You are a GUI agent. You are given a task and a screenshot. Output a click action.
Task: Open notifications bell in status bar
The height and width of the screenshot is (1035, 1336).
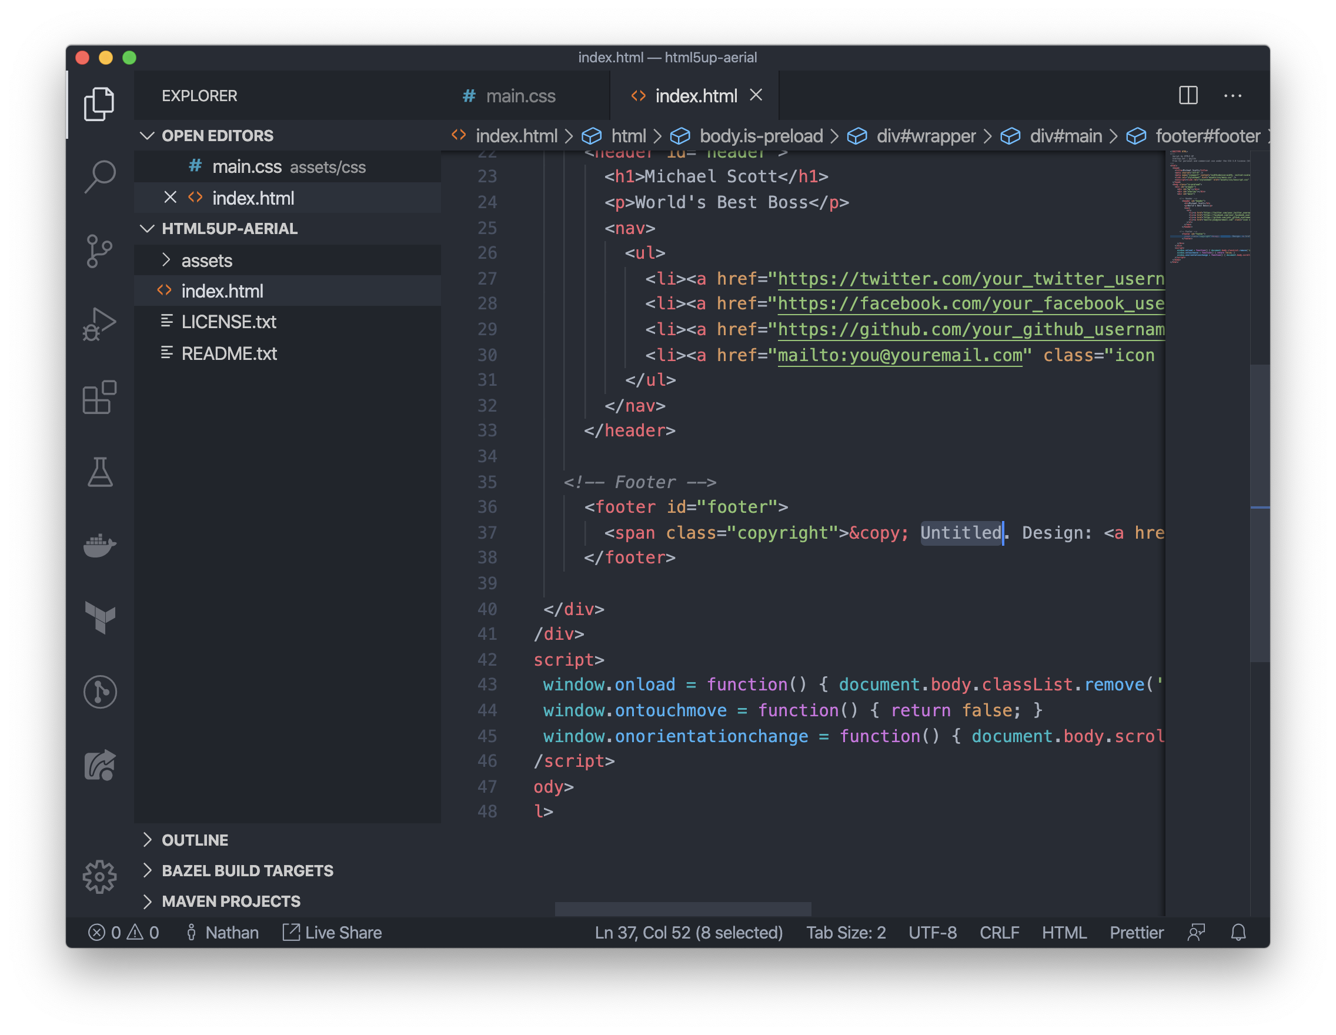(1238, 932)
